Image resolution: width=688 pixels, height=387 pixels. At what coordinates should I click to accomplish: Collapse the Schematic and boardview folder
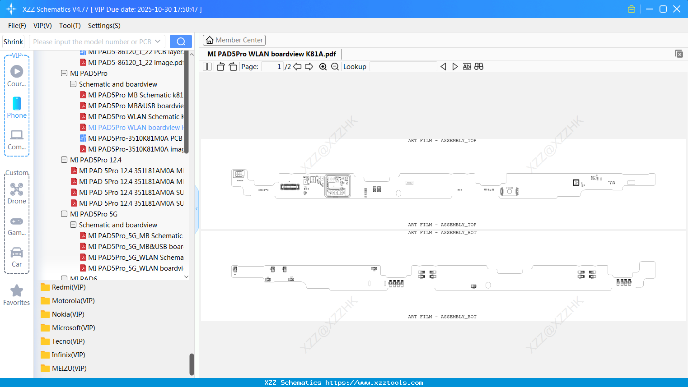pos(73,84)
